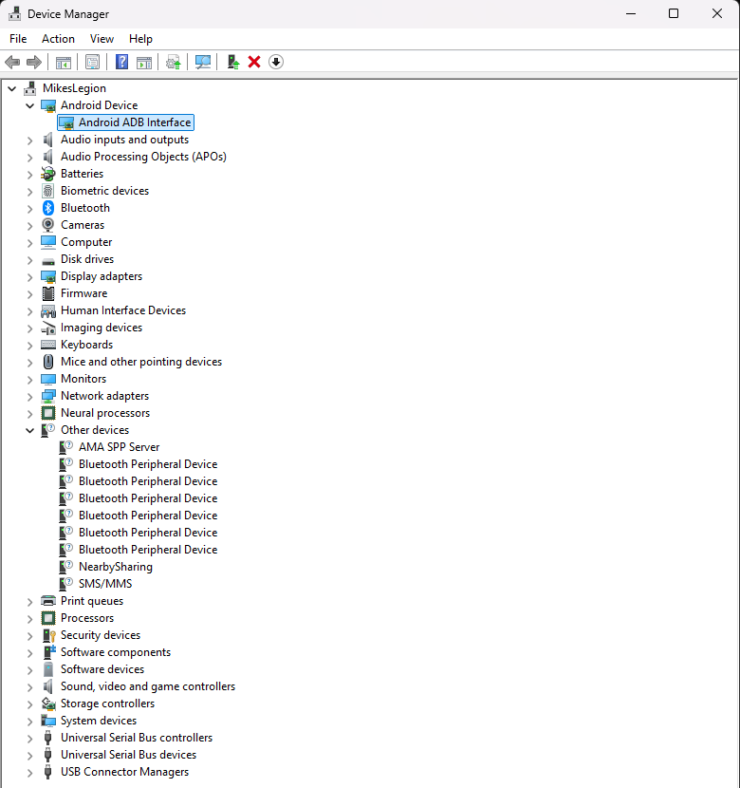
Task: Expand the Disk drives category
Action: tap(30, 260)
